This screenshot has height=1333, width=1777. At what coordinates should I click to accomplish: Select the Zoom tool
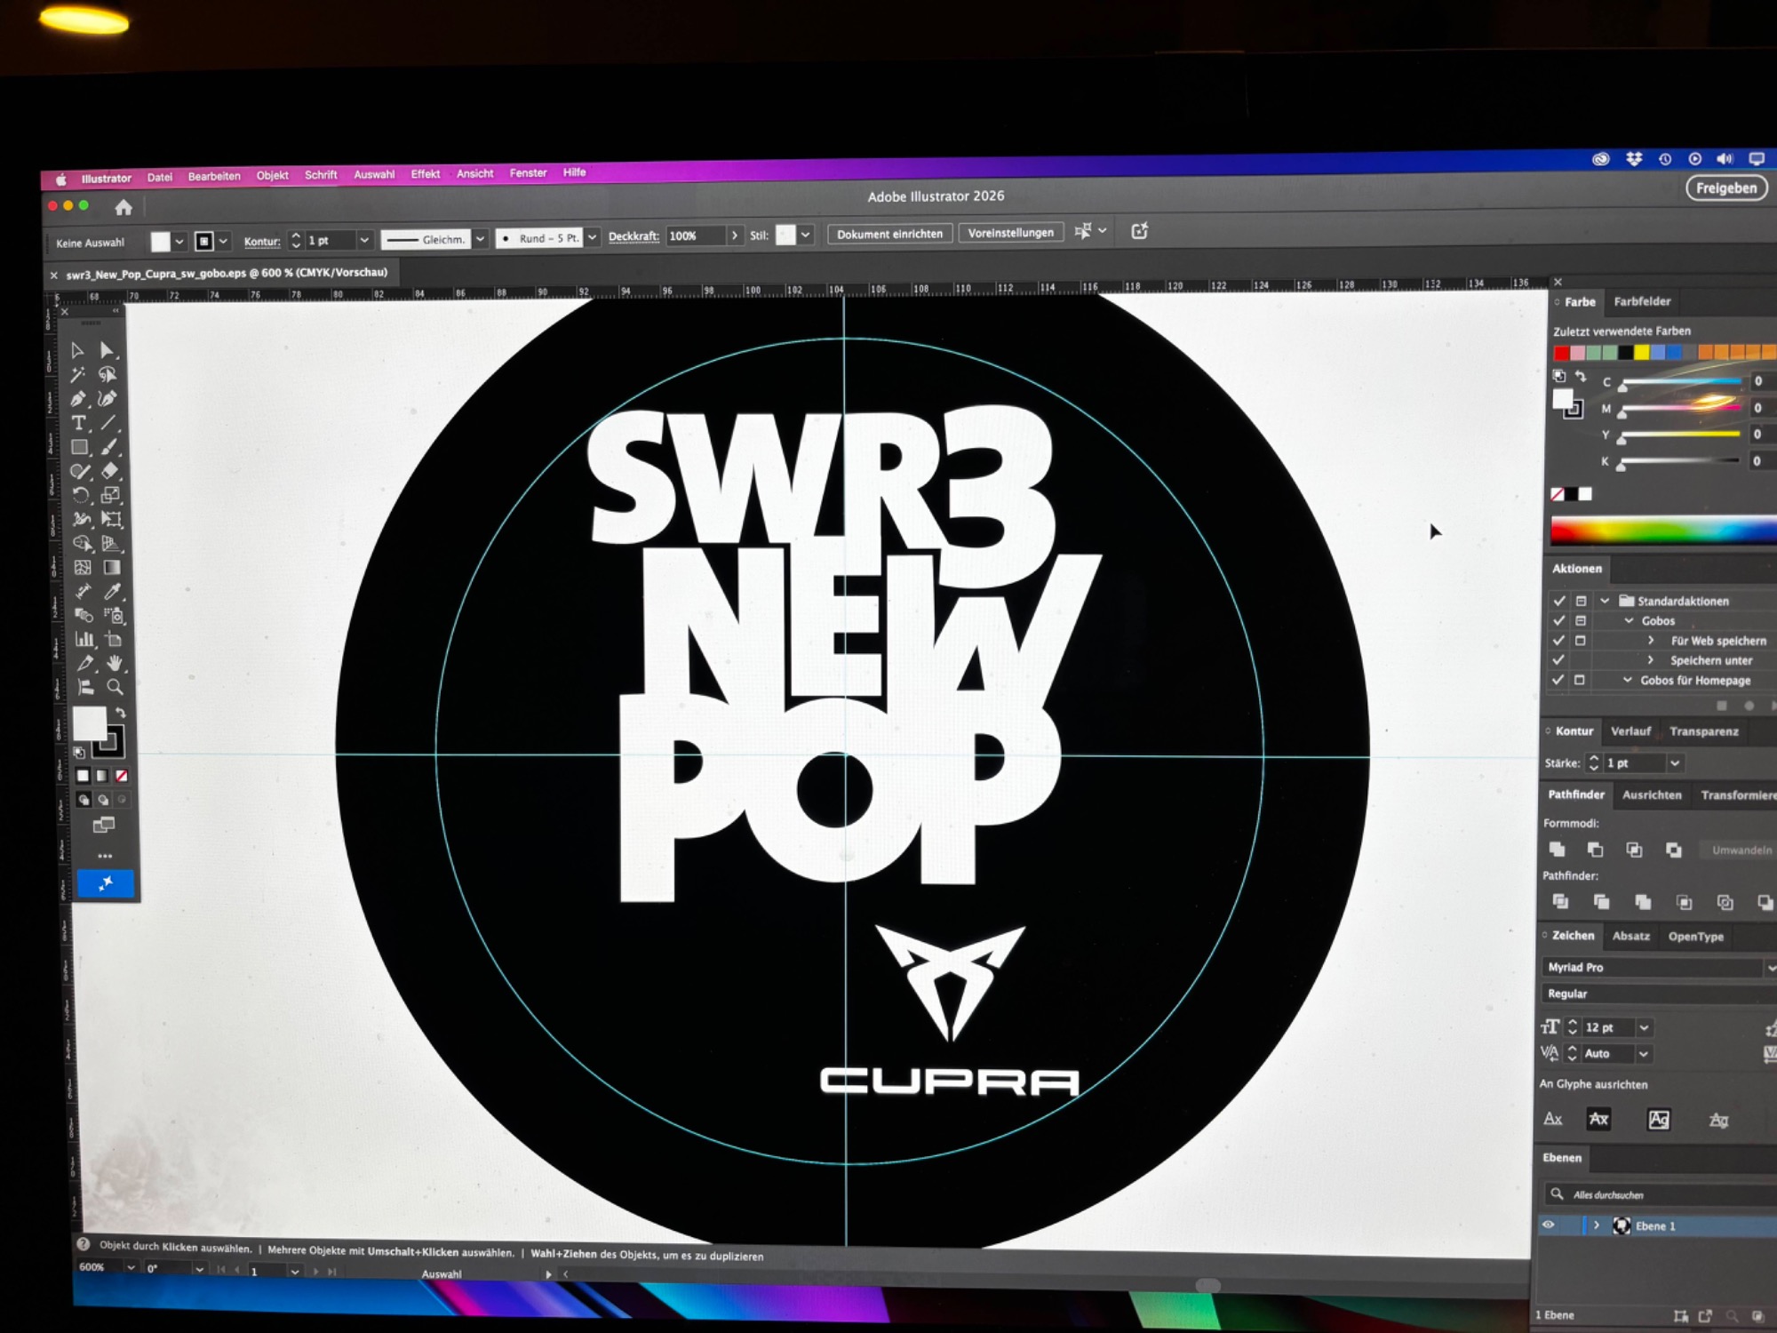(115, 687)
